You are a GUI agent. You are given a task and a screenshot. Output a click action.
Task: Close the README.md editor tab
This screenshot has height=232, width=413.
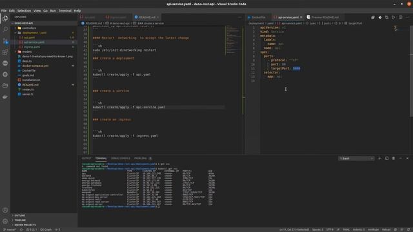click(x=157, y=17)
